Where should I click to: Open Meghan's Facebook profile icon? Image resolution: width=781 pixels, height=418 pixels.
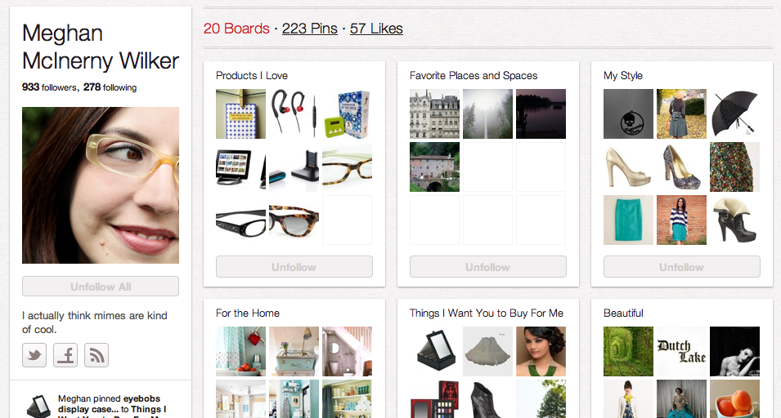[65, 355]
